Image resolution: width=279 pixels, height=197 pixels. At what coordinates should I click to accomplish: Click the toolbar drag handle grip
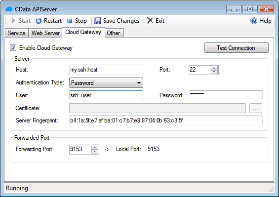point(6,21)
